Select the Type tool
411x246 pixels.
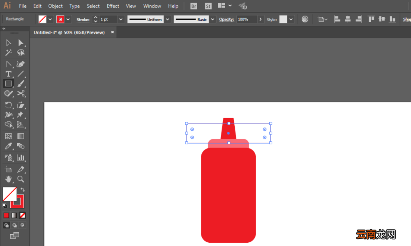point(8,74)
